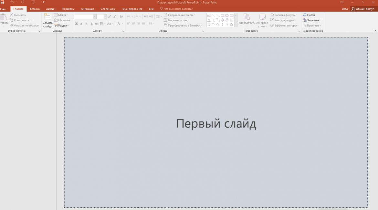Open Выровнять текст options

point(177,20)
